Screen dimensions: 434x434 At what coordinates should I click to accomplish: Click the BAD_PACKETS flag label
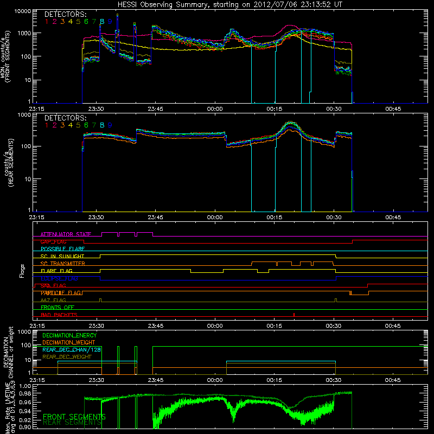[59, 315]
